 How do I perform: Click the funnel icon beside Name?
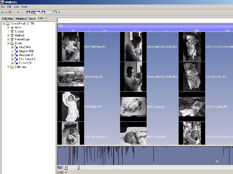(12, 28)
